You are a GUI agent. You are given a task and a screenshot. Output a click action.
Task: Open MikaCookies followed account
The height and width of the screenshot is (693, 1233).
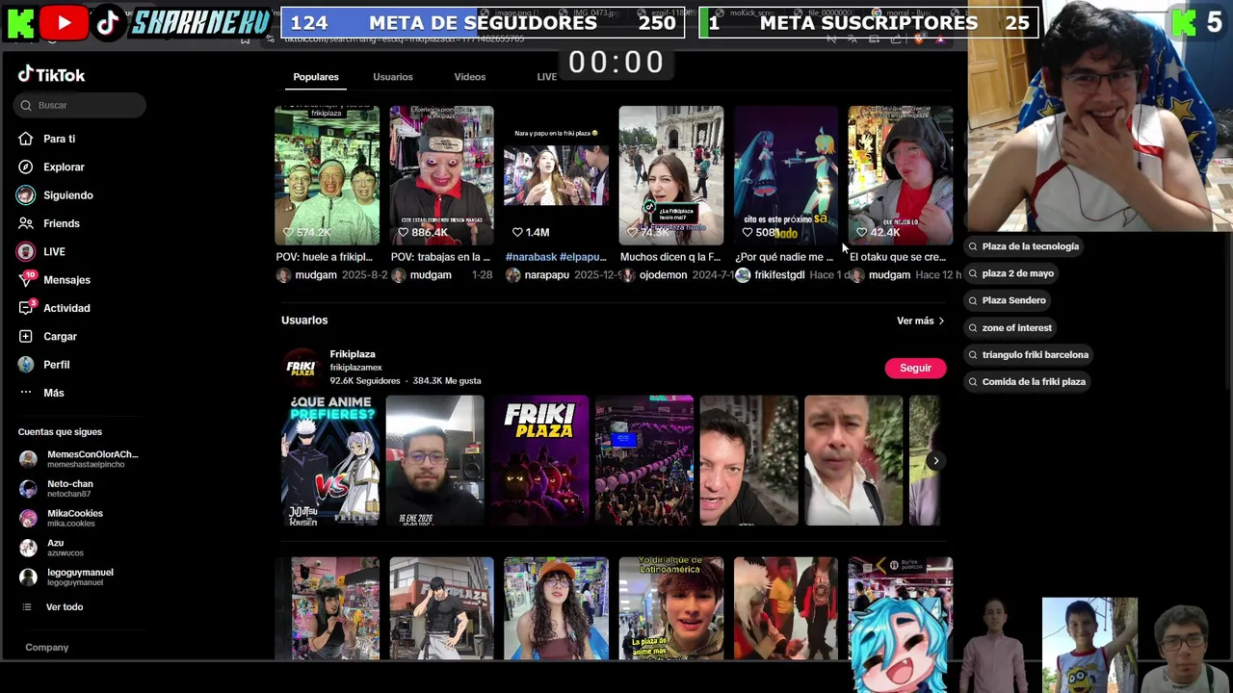(62, 518)
